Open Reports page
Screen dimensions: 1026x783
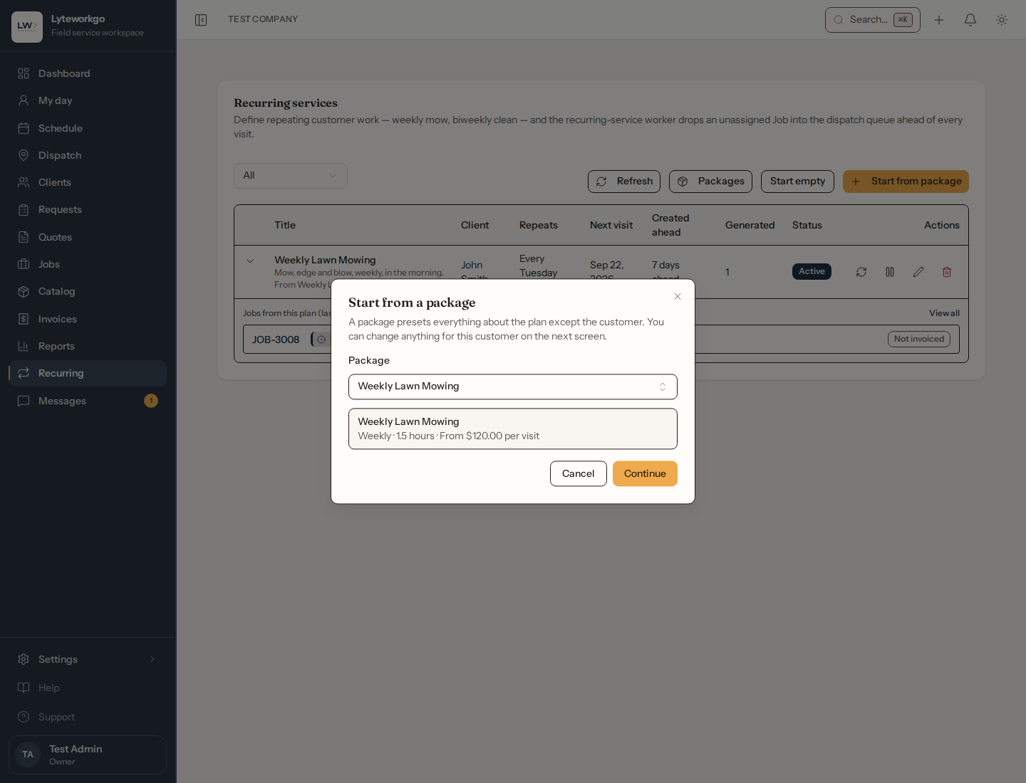(x=88, y=346)
